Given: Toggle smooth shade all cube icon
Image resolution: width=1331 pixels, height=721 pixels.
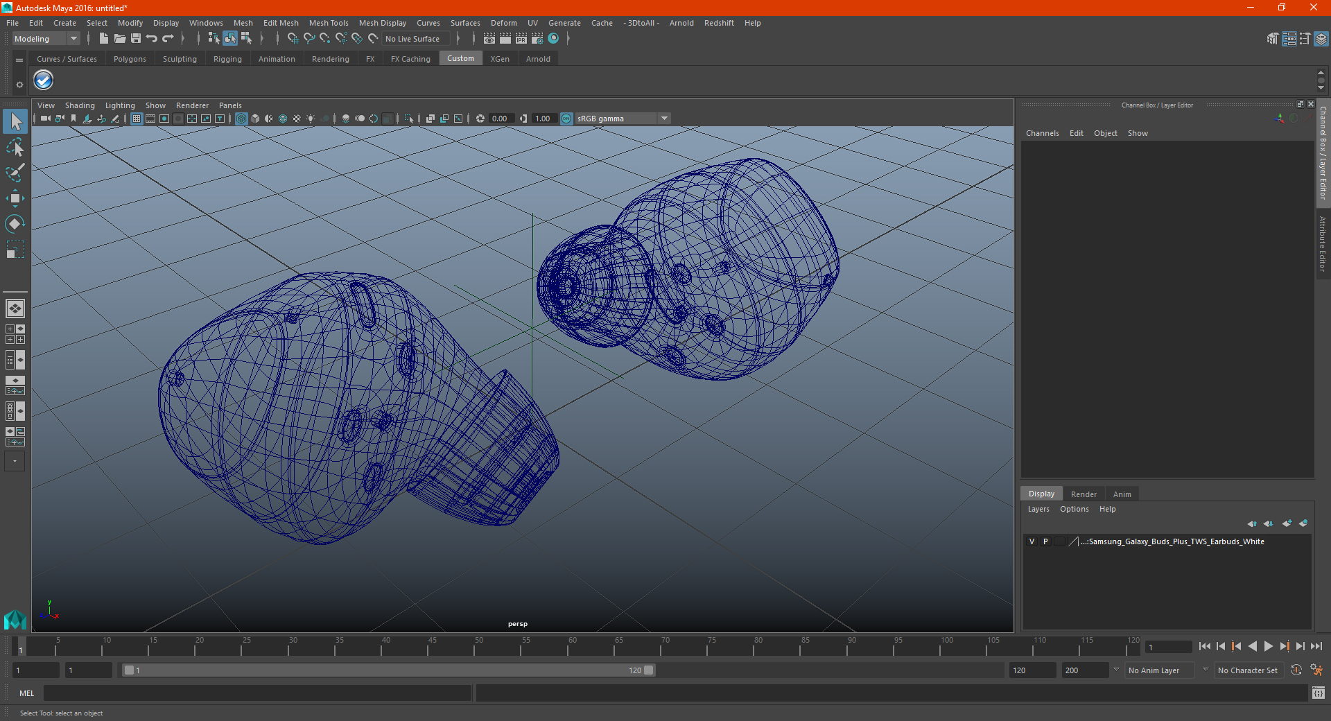Looking at the screenshot, I should pos(255,119).
